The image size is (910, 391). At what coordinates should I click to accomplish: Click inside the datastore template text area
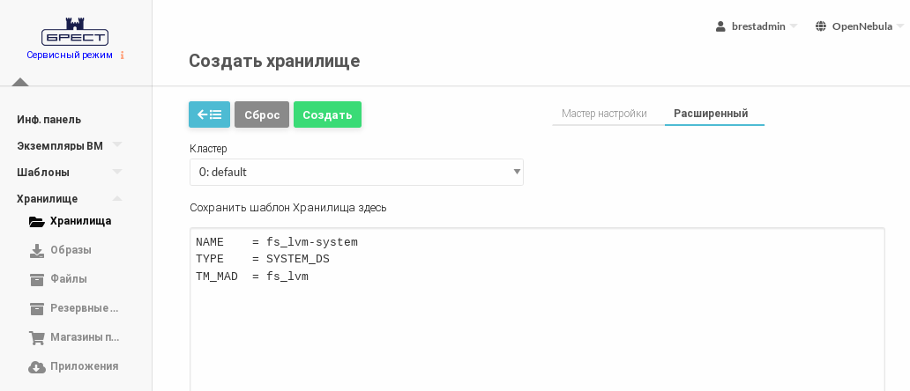[536, 326]
